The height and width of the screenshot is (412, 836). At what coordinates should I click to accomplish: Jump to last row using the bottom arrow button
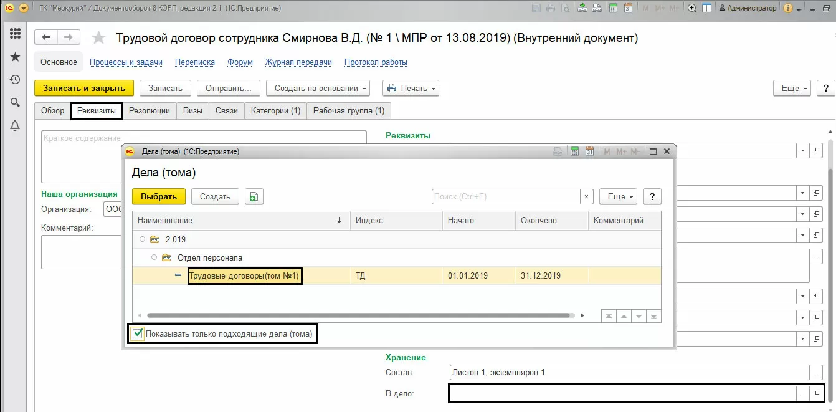653,316
